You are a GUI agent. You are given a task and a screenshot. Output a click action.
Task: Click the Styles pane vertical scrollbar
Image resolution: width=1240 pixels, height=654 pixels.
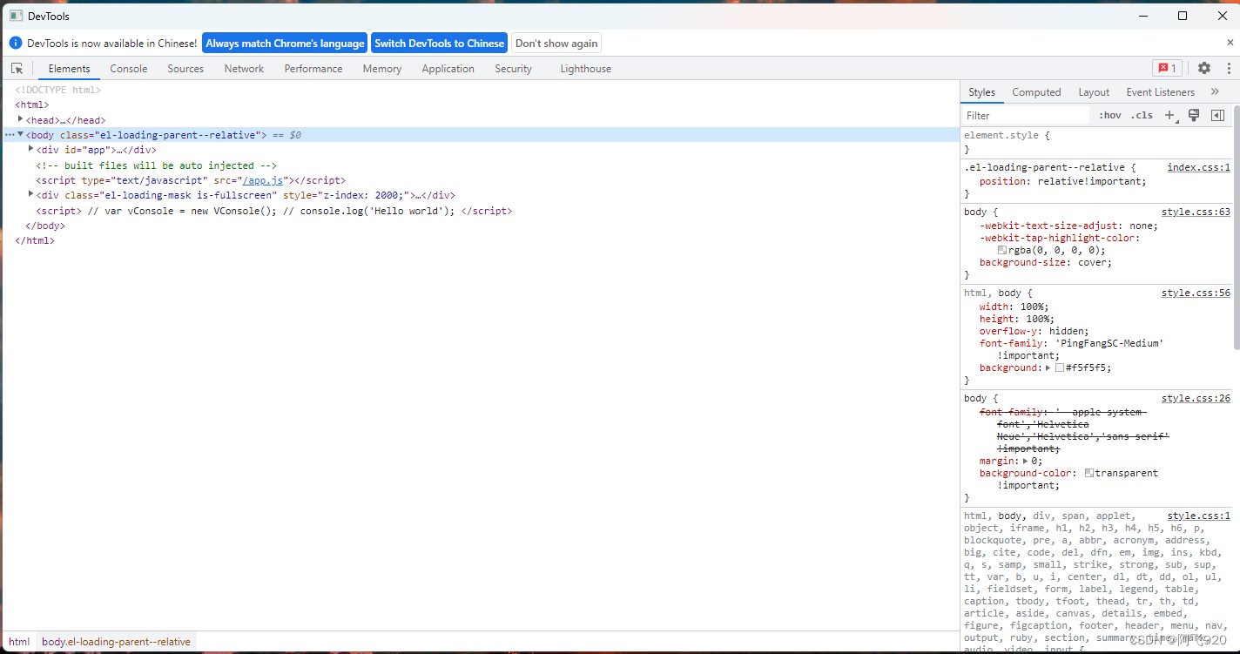click(x=1236, y=226)
